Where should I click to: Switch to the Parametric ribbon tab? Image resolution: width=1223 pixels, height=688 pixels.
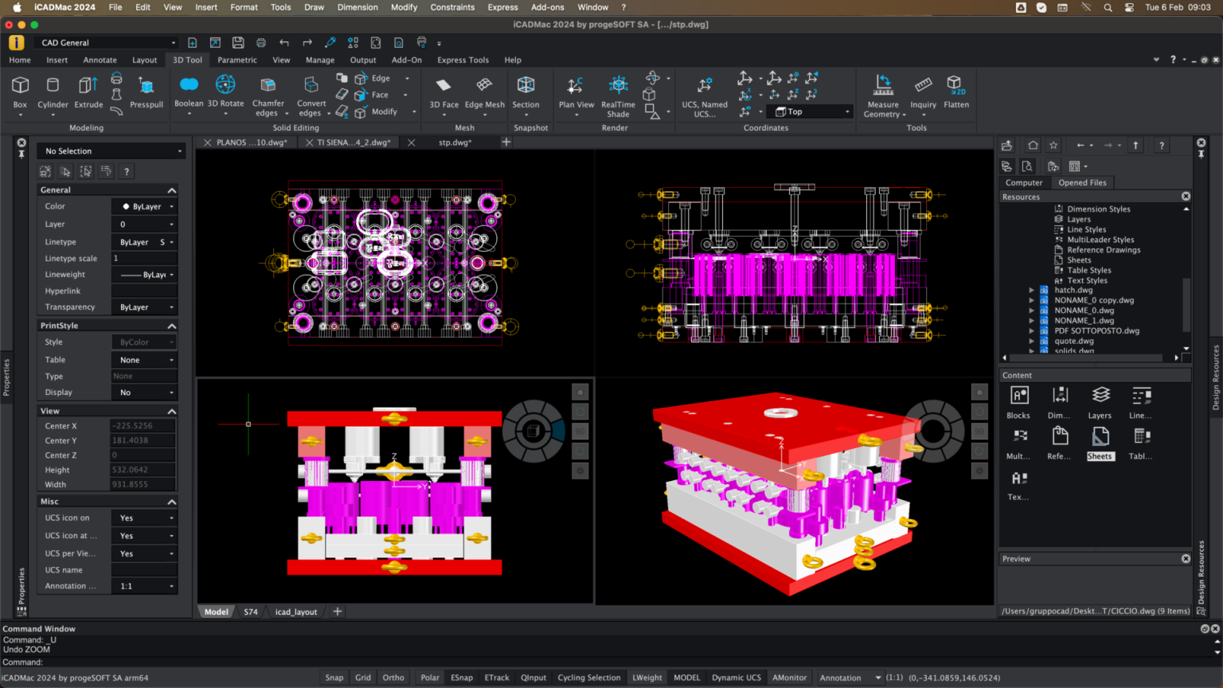[x=237, y=60]
